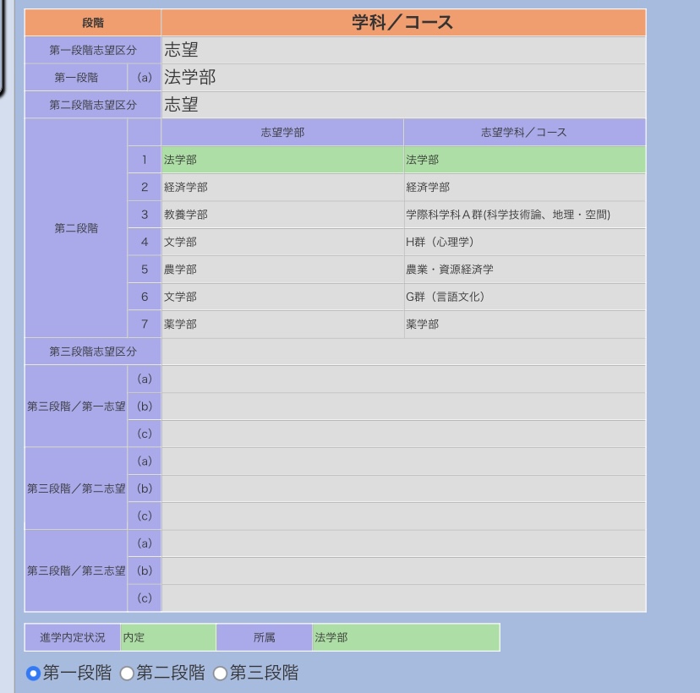Viewport: 700px width, 693px height.
Task: Click the 学際科学科A群 course cell
Action: pos(524,215)
